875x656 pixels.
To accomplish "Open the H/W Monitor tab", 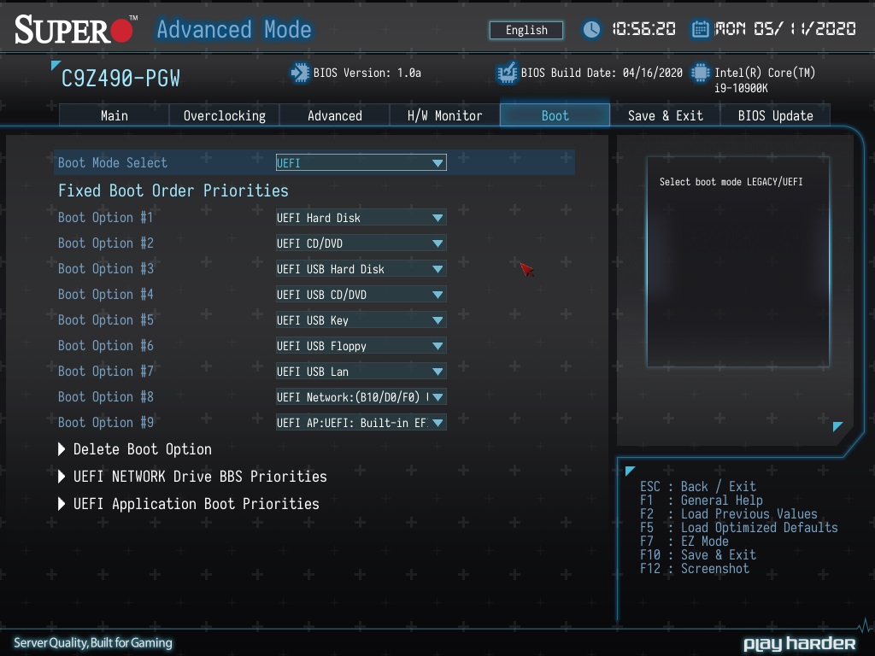I will [444, 115].
